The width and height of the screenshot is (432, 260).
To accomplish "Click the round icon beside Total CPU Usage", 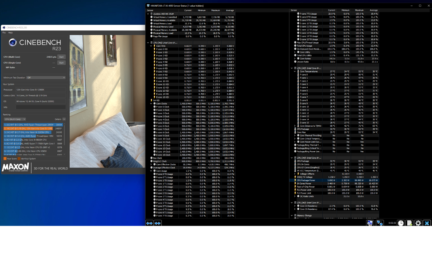I will (295, 46).
